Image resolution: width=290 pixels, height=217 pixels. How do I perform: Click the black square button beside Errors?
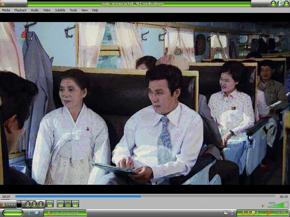click(19, 204)
